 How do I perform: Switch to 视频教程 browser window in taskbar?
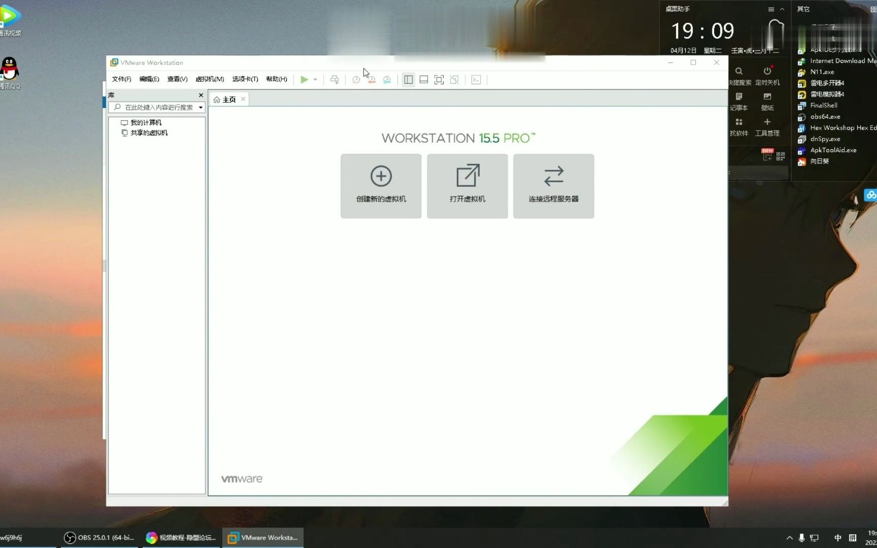[x=181, y=537]
